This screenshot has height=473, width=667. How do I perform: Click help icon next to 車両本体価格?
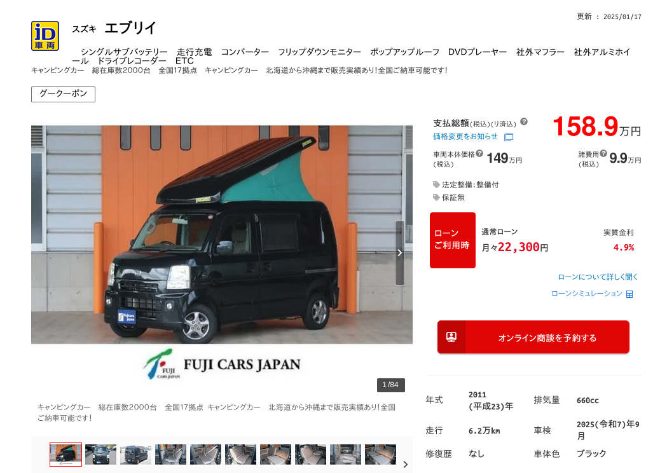pyautogui.click(x=479, y=153)
